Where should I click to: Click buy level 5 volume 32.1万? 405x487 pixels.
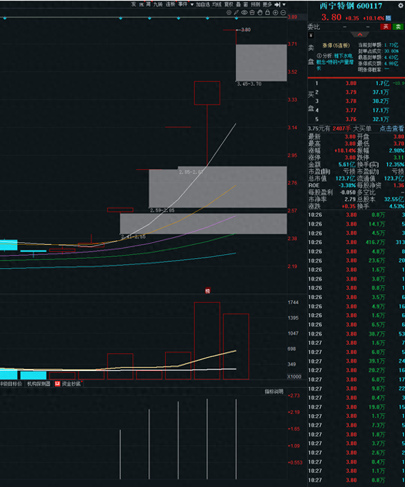pyautogui.click(x=381, y=119)
